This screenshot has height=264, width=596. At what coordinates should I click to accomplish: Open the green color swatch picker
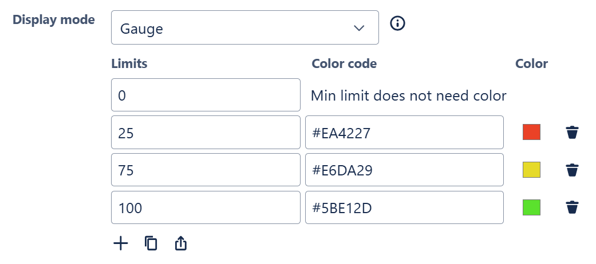tap(531, 207)
